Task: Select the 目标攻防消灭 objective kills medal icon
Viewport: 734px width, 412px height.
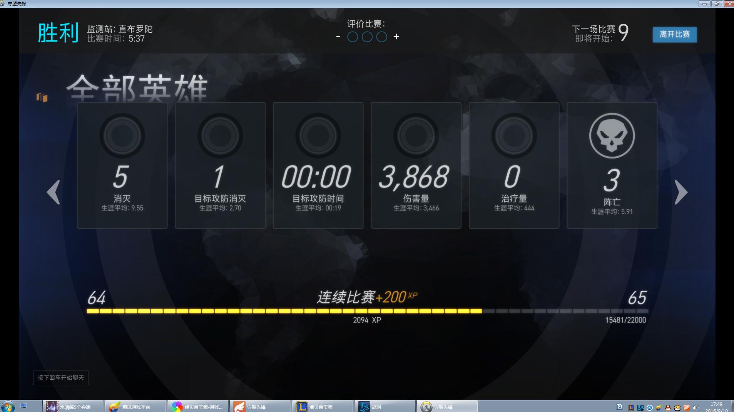Action: [220, 135]
